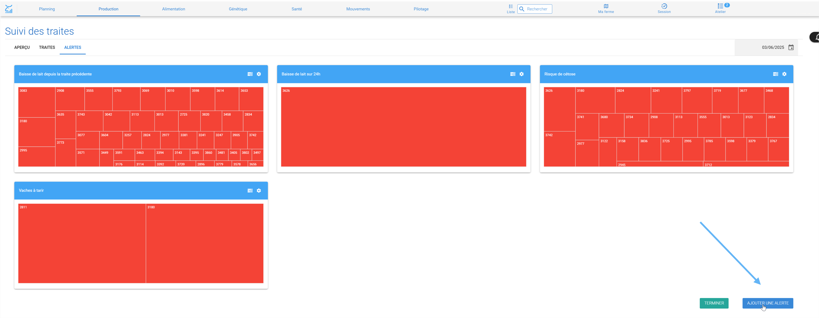Click the search magnifier icon
This screenshot has width=819, height=318.
(522, 9)
